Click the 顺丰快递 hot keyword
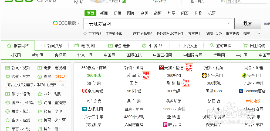The image size is (270, 131). pyautogui.click(x=233, y=34)
